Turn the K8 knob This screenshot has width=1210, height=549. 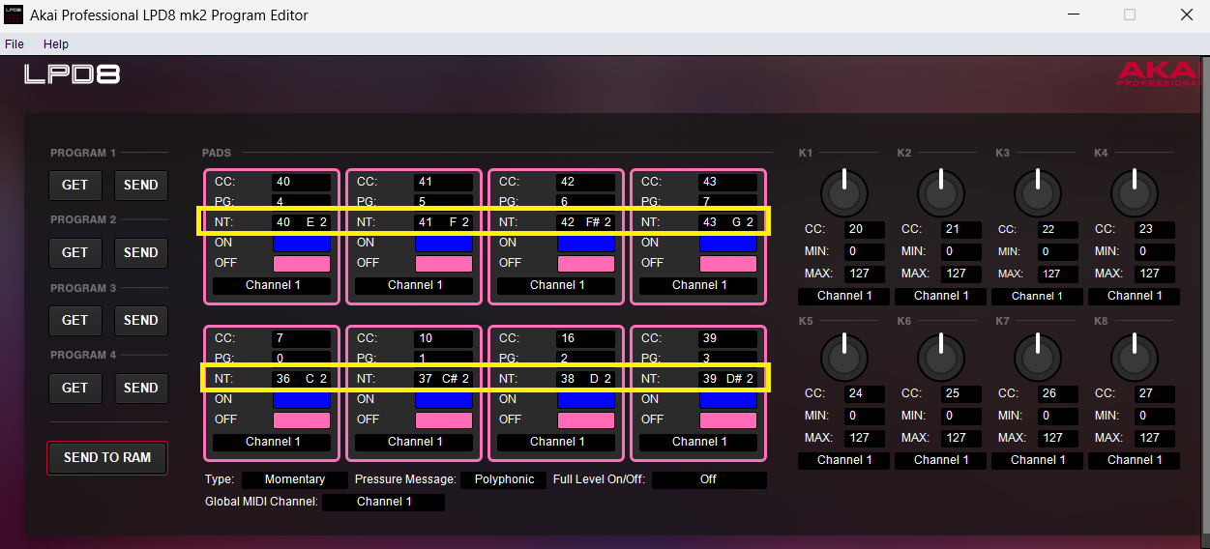(x=1135, y=357)
